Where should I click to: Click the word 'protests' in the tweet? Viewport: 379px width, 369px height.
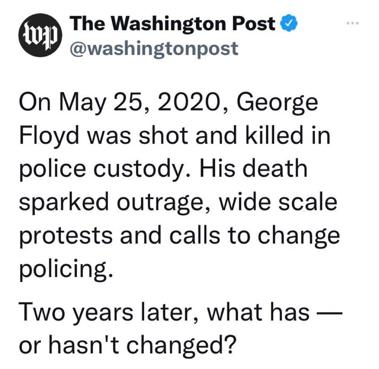[x=66, y=236]
